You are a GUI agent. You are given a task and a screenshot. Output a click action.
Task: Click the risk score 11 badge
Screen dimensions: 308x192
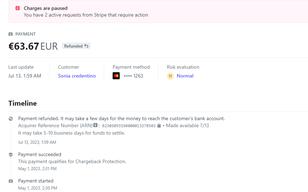coord(170,76)
